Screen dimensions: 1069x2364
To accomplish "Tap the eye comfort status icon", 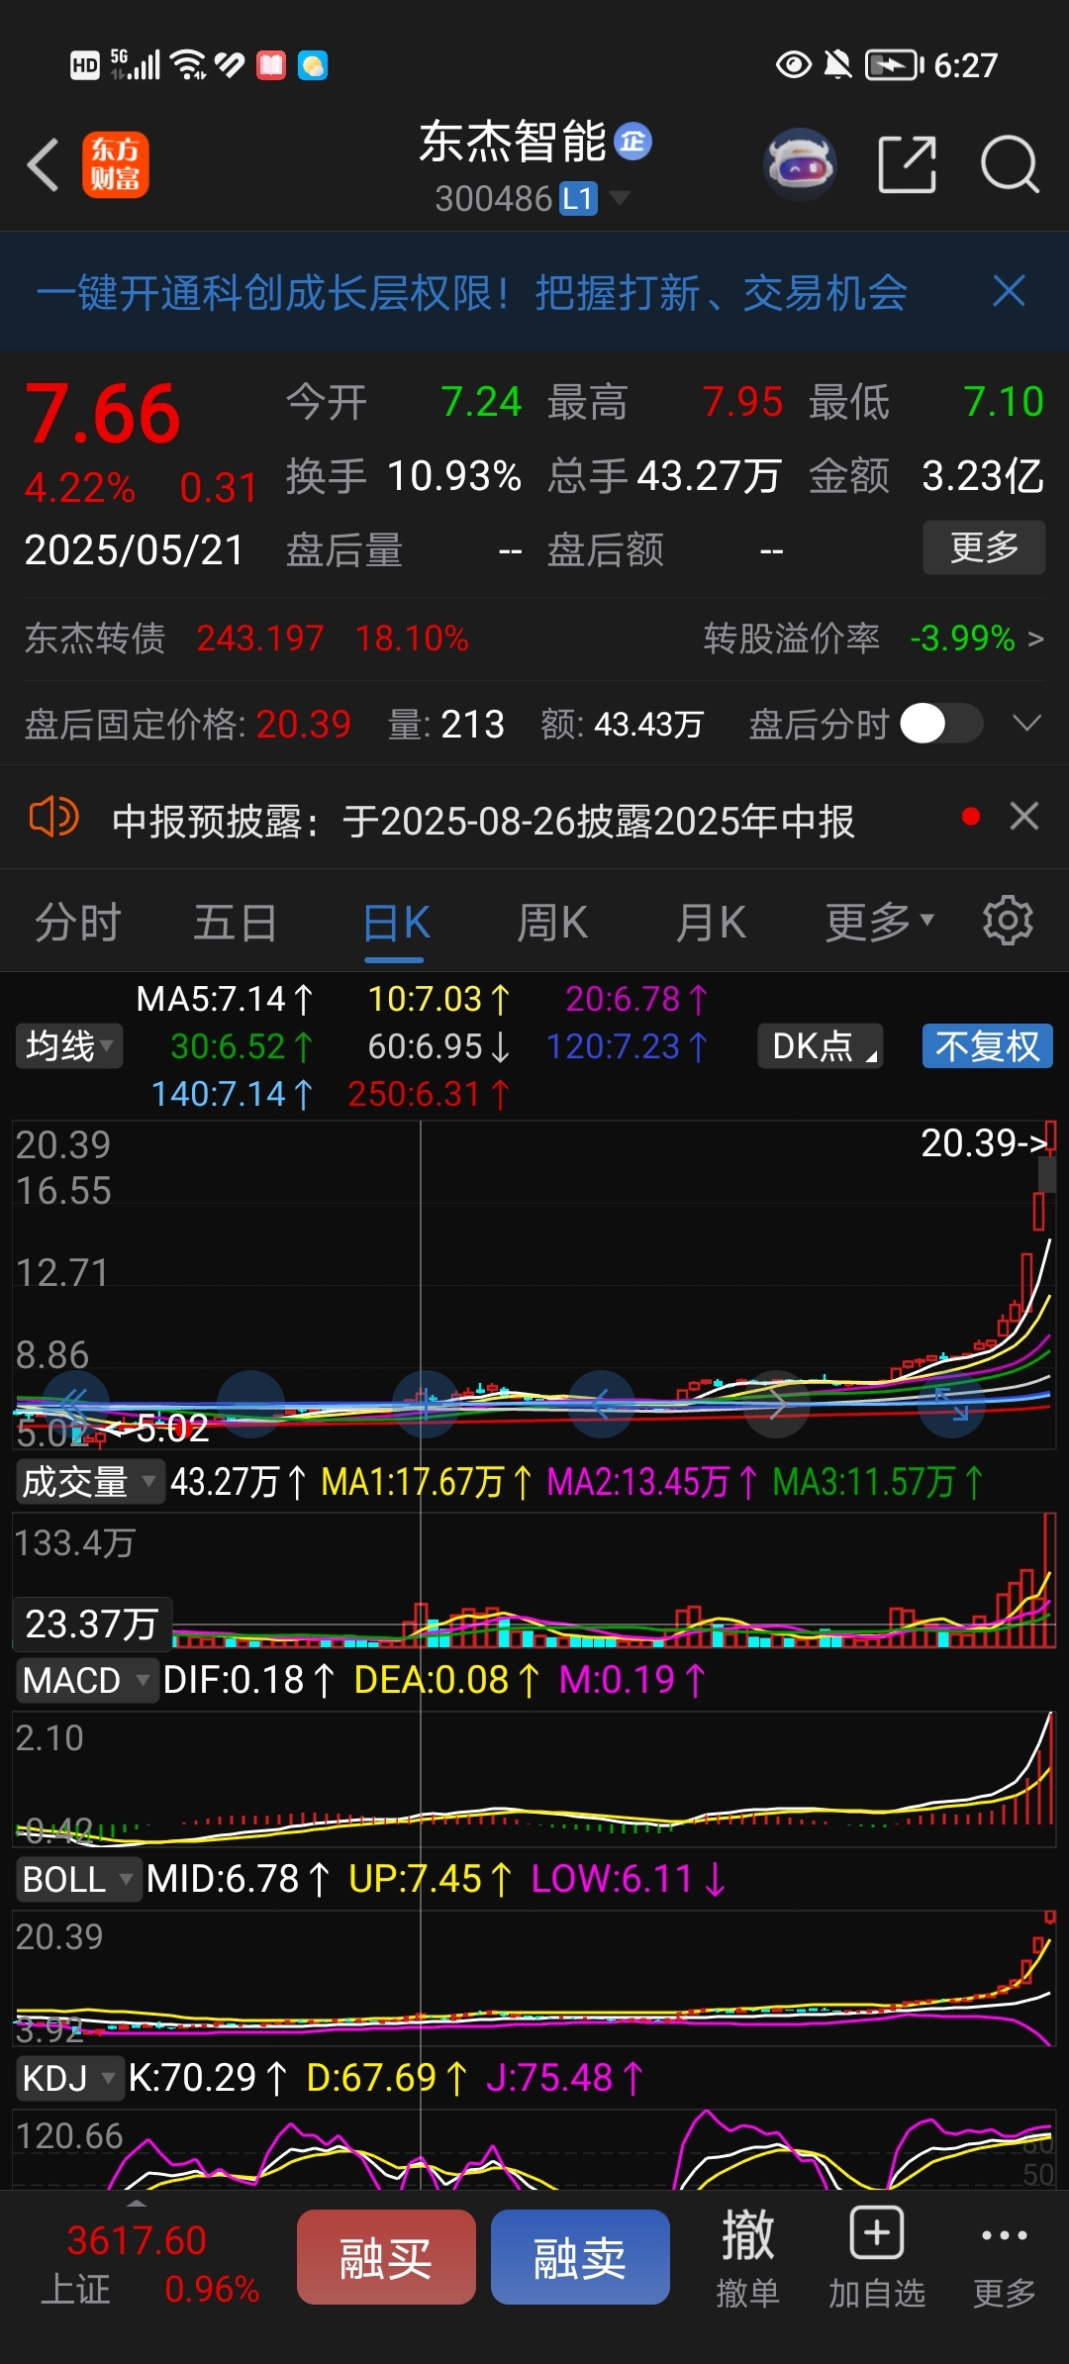I will point(793,65).
